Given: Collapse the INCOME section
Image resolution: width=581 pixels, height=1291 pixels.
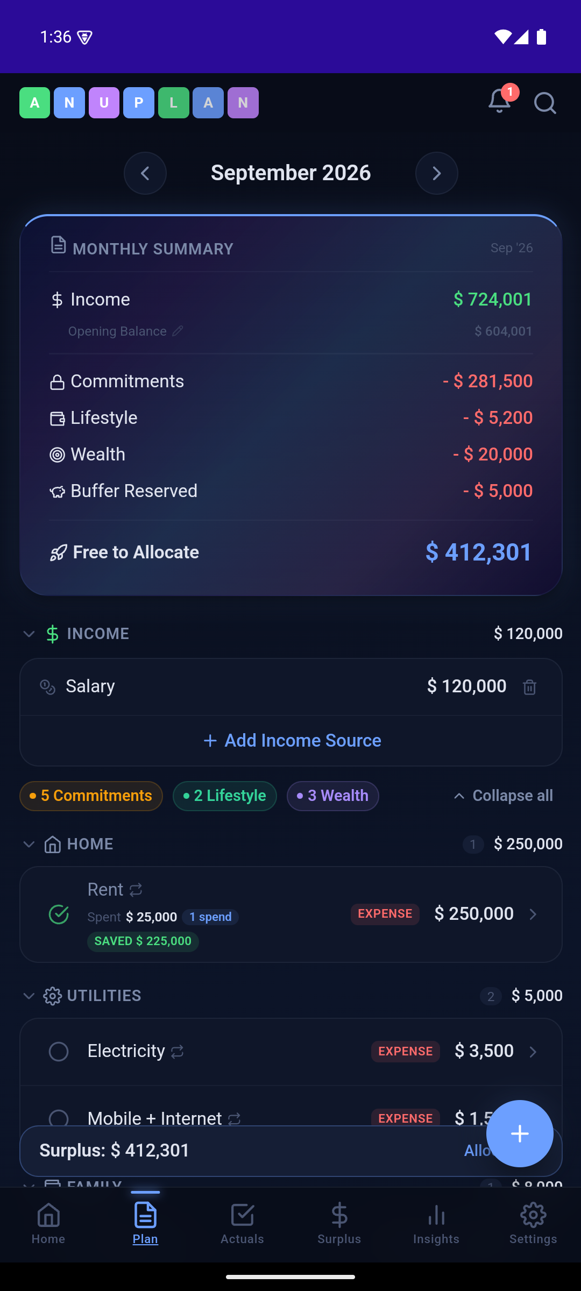Looking at the screenshot, I should [x=29, y=634].
